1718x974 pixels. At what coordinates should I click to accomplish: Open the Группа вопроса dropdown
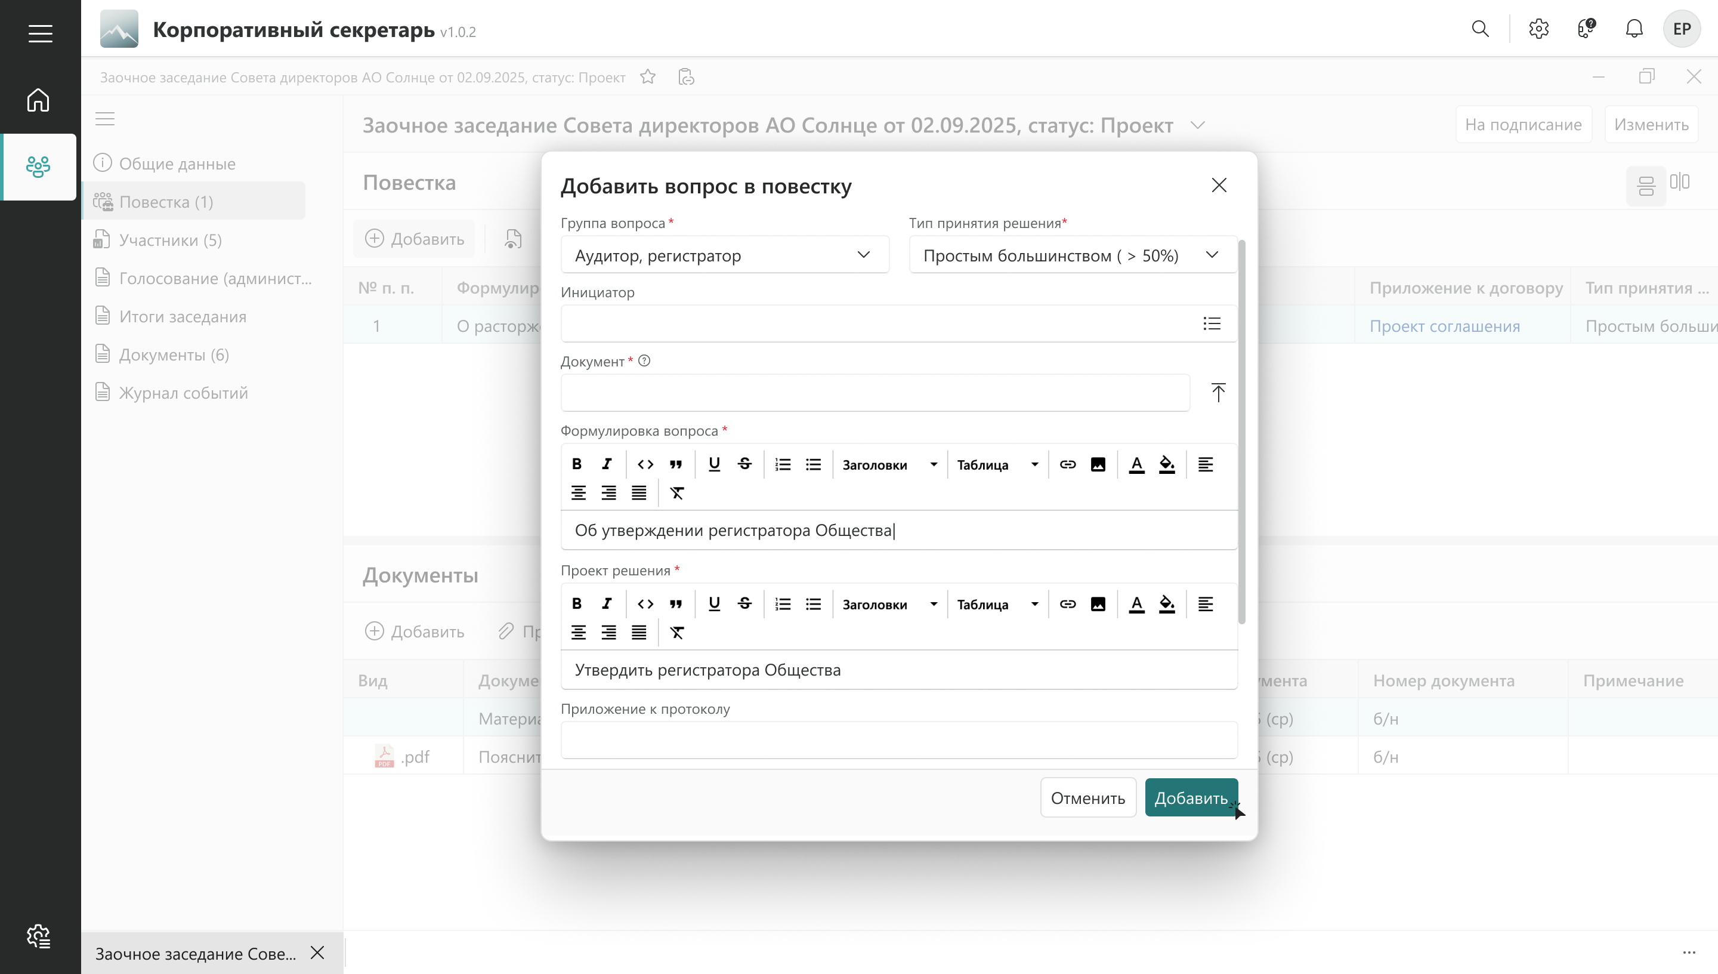[725, 255]
